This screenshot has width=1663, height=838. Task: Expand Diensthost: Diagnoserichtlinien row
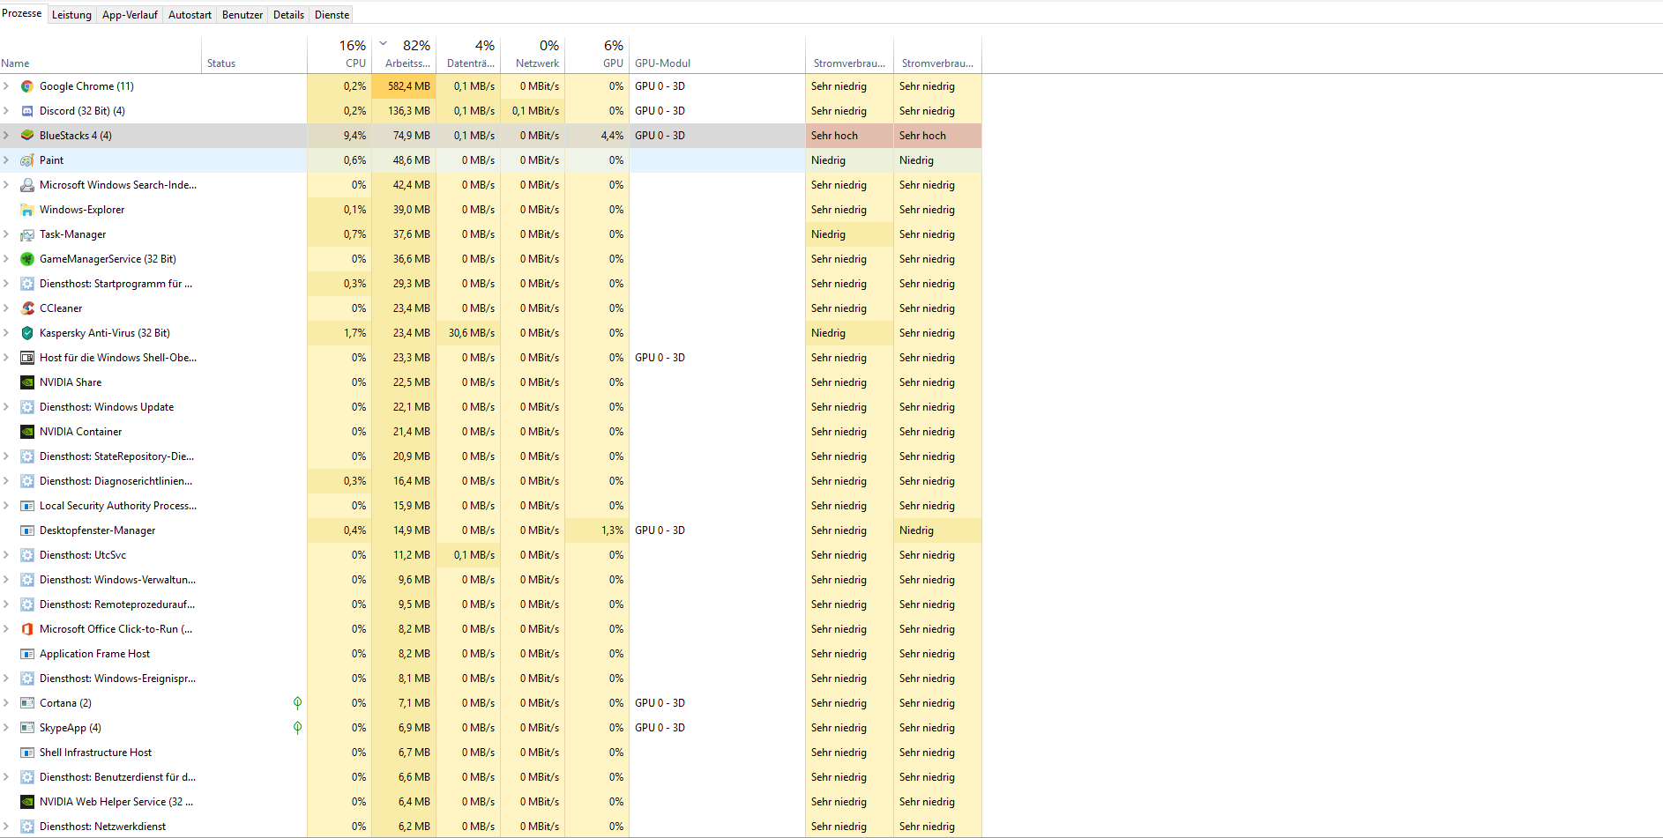pyautogui.click(x=6, y=481)
